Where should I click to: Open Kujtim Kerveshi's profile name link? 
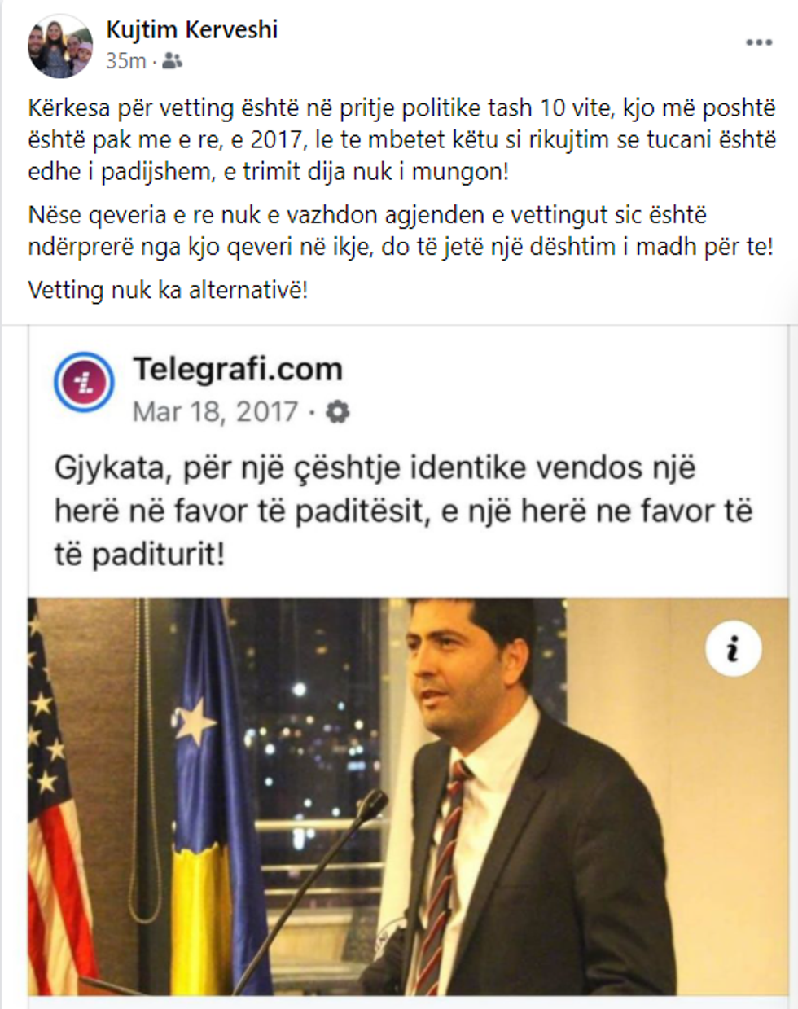191,30
